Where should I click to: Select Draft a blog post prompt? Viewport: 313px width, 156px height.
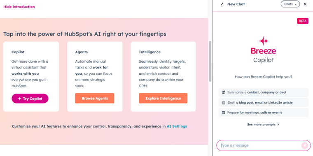[x=264, y=103]
